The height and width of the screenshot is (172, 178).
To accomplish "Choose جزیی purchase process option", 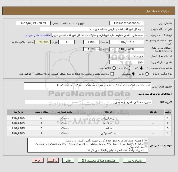I will click(x=147, y=74).
